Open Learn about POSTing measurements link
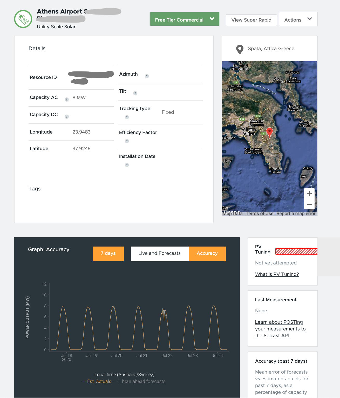340x398 pixels. pyautogui.click(x=280, y=329)
